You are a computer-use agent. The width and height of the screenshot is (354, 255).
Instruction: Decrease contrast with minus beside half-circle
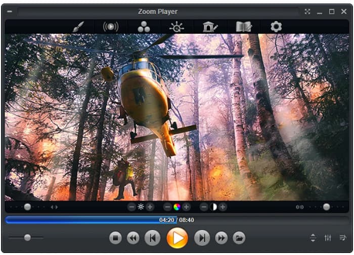204,207
